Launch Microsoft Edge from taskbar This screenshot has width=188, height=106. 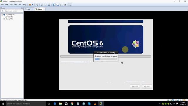pos(55,104)
